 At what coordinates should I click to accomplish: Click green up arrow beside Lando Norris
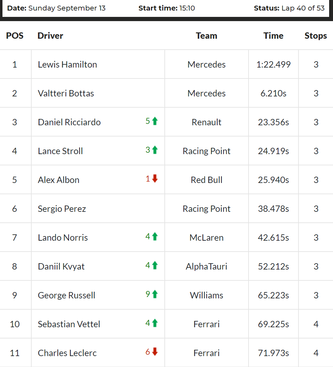pyautogui.click(x=155, y=236)
